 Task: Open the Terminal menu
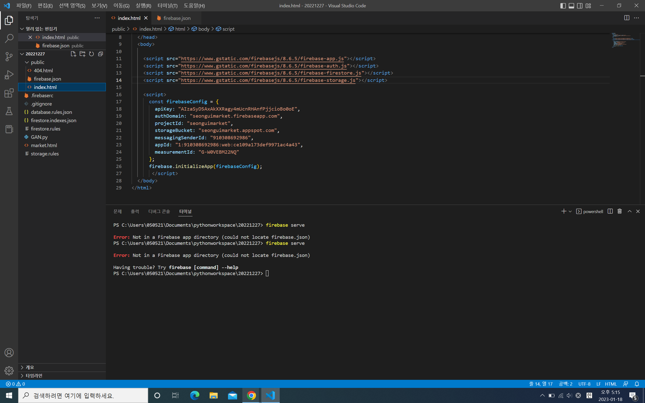point(167,6)
